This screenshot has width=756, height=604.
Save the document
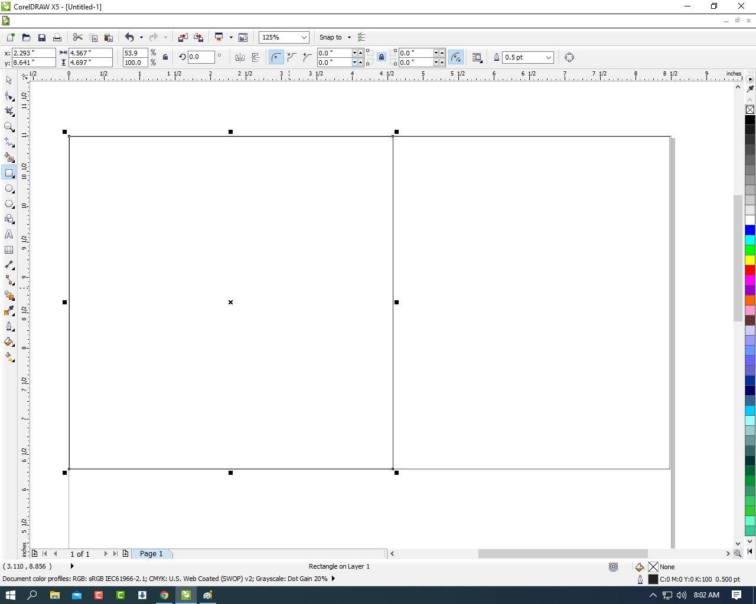(41, 37)
